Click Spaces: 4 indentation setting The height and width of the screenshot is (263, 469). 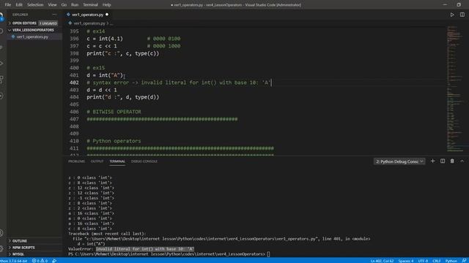[x=405, y=261]
